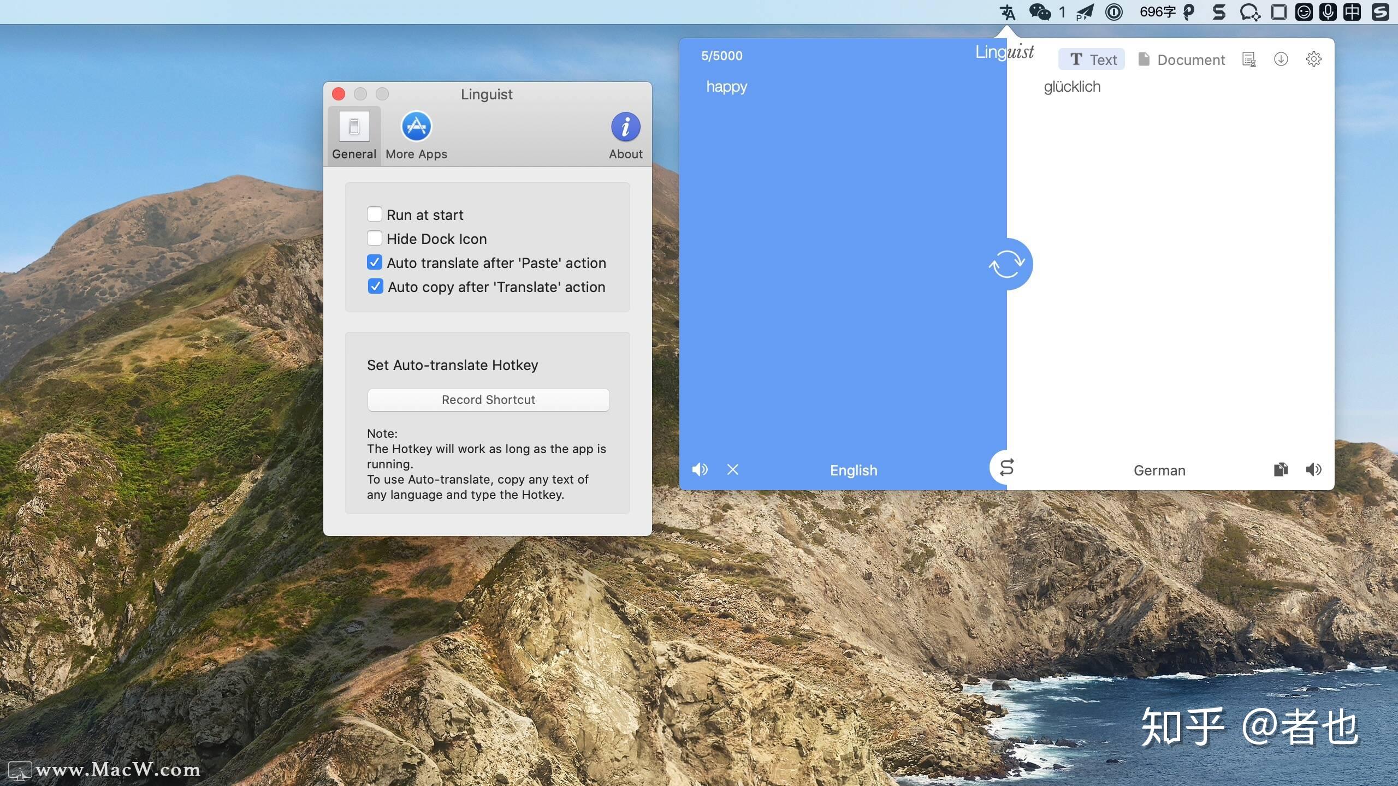Open the history list icon
Image resolution: width=1398 pixels, height=786 pixels.
(1249, 59)
